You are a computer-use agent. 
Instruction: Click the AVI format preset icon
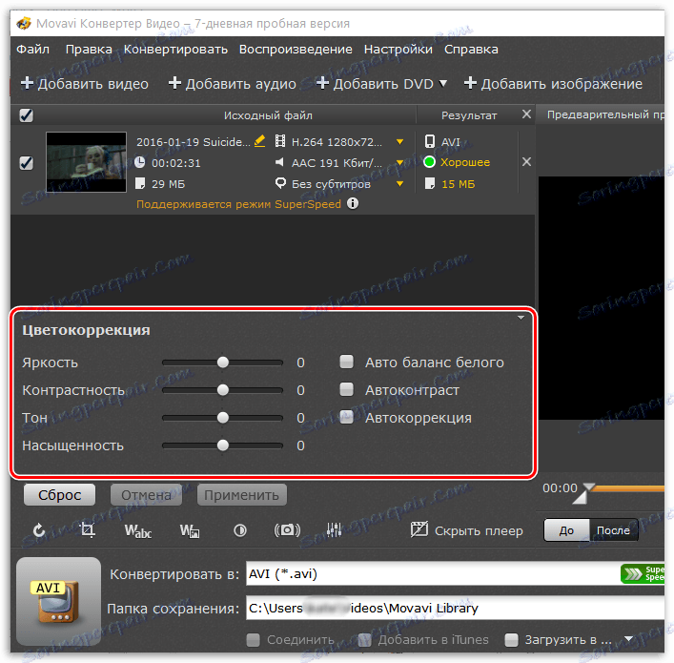click(58, 601)
